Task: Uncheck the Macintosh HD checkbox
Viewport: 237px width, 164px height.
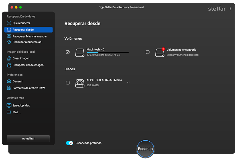Action: coord(68,52)
